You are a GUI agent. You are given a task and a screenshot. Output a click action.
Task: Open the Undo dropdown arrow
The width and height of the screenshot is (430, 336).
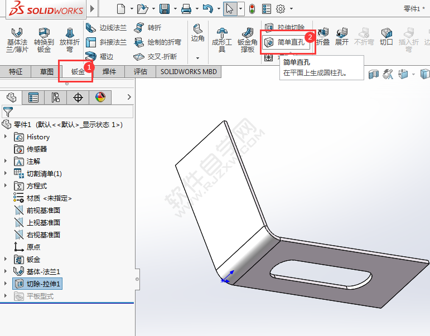[x=219, y=9]
